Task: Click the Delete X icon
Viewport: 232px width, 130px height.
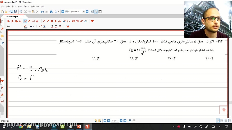Action: coord(37,12)
